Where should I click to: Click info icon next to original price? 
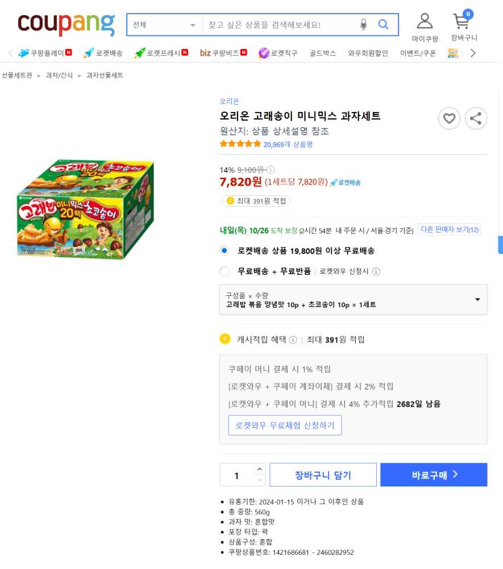(x=271, y=170)
